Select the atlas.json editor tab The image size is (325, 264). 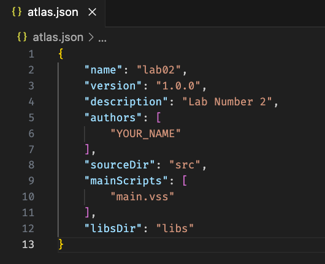point(53,13)
